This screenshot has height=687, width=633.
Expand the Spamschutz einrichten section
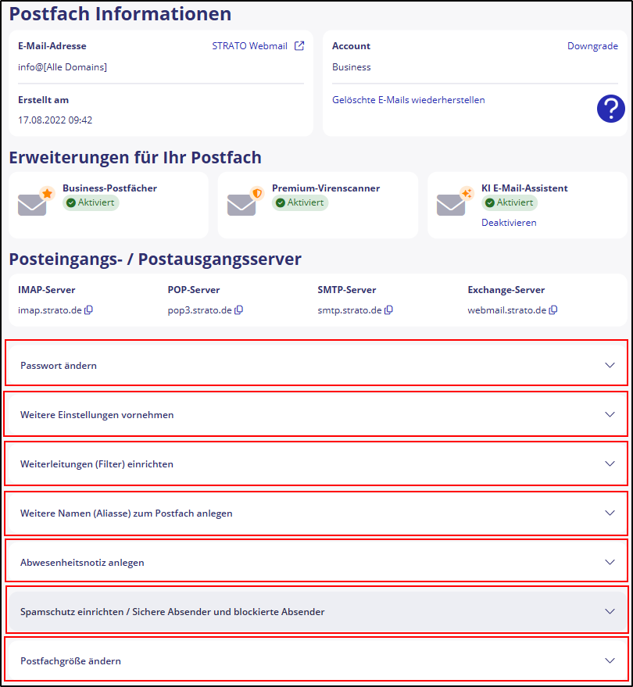click(x=316, y=611)
